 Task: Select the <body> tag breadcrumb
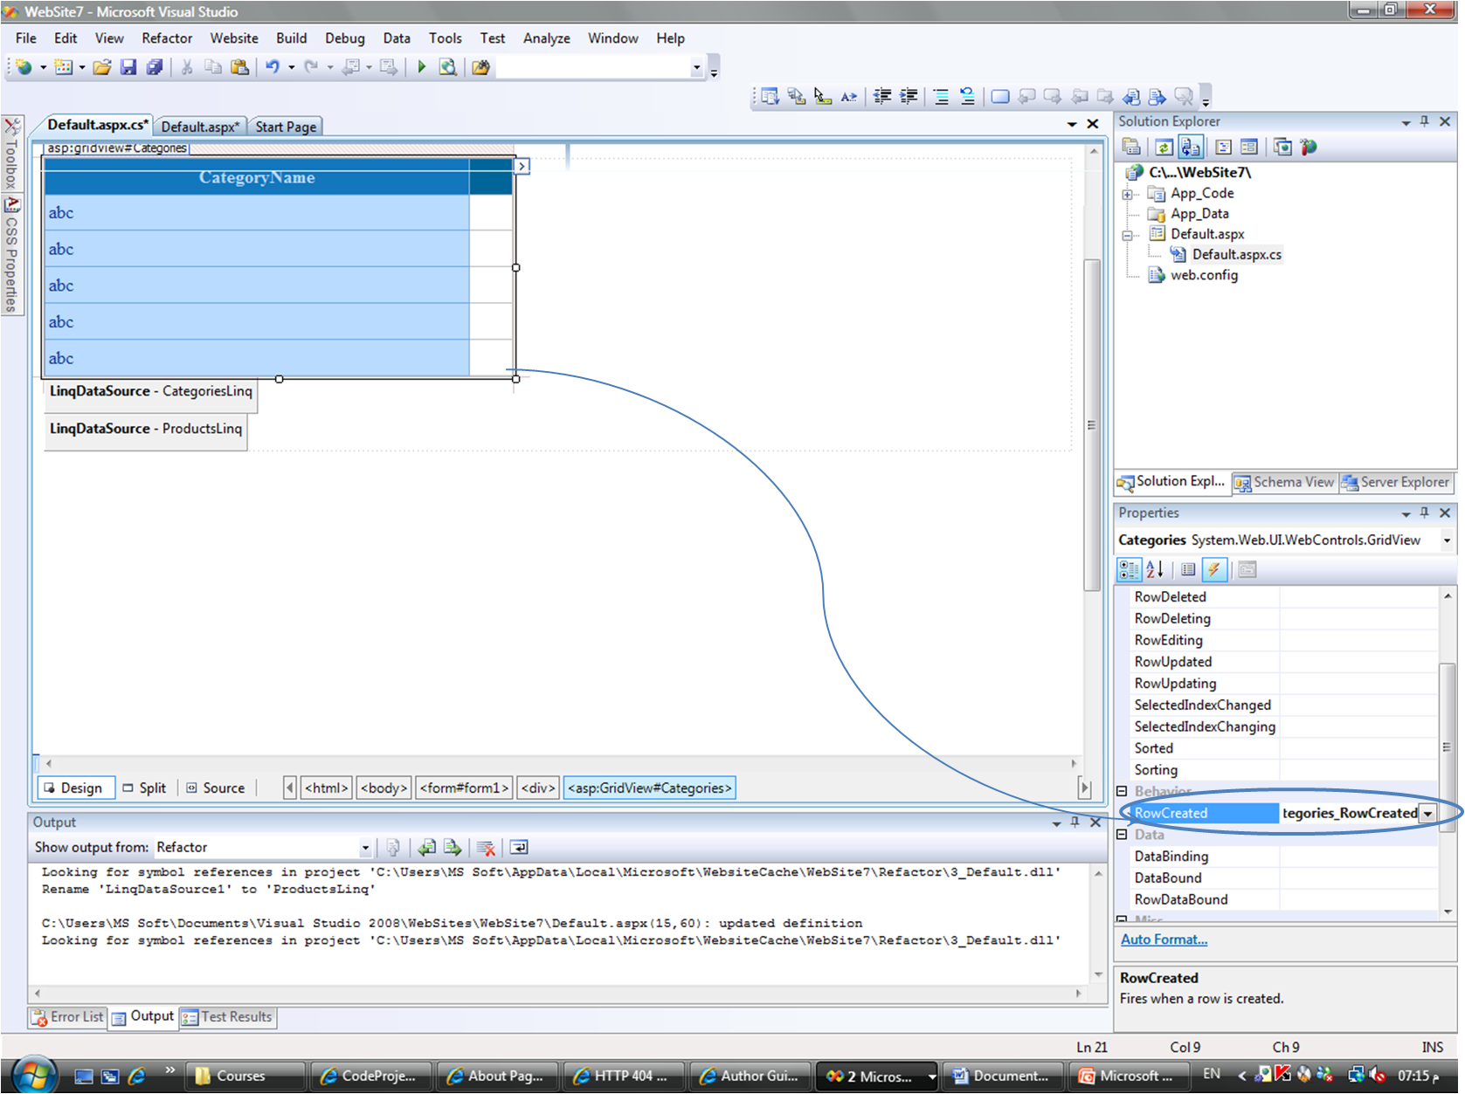384,788
